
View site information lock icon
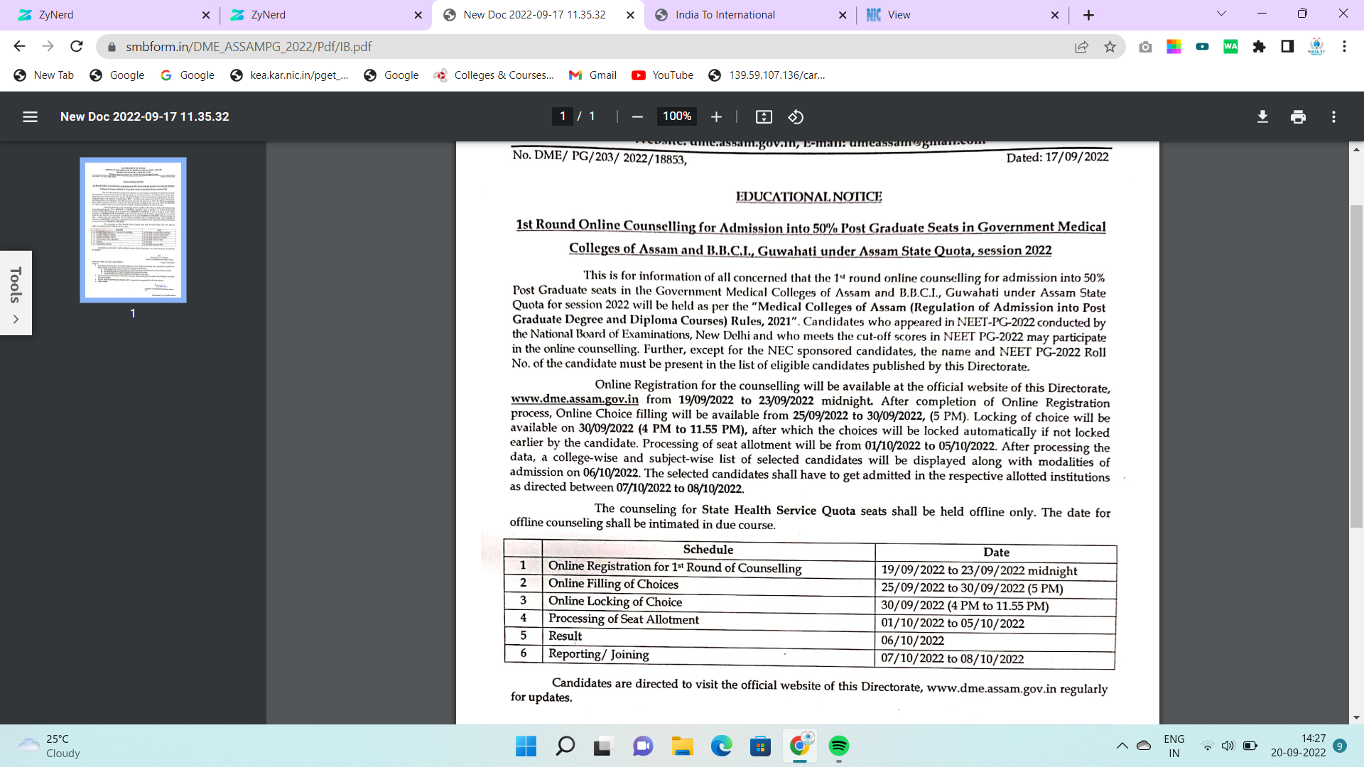pos(111,46)
